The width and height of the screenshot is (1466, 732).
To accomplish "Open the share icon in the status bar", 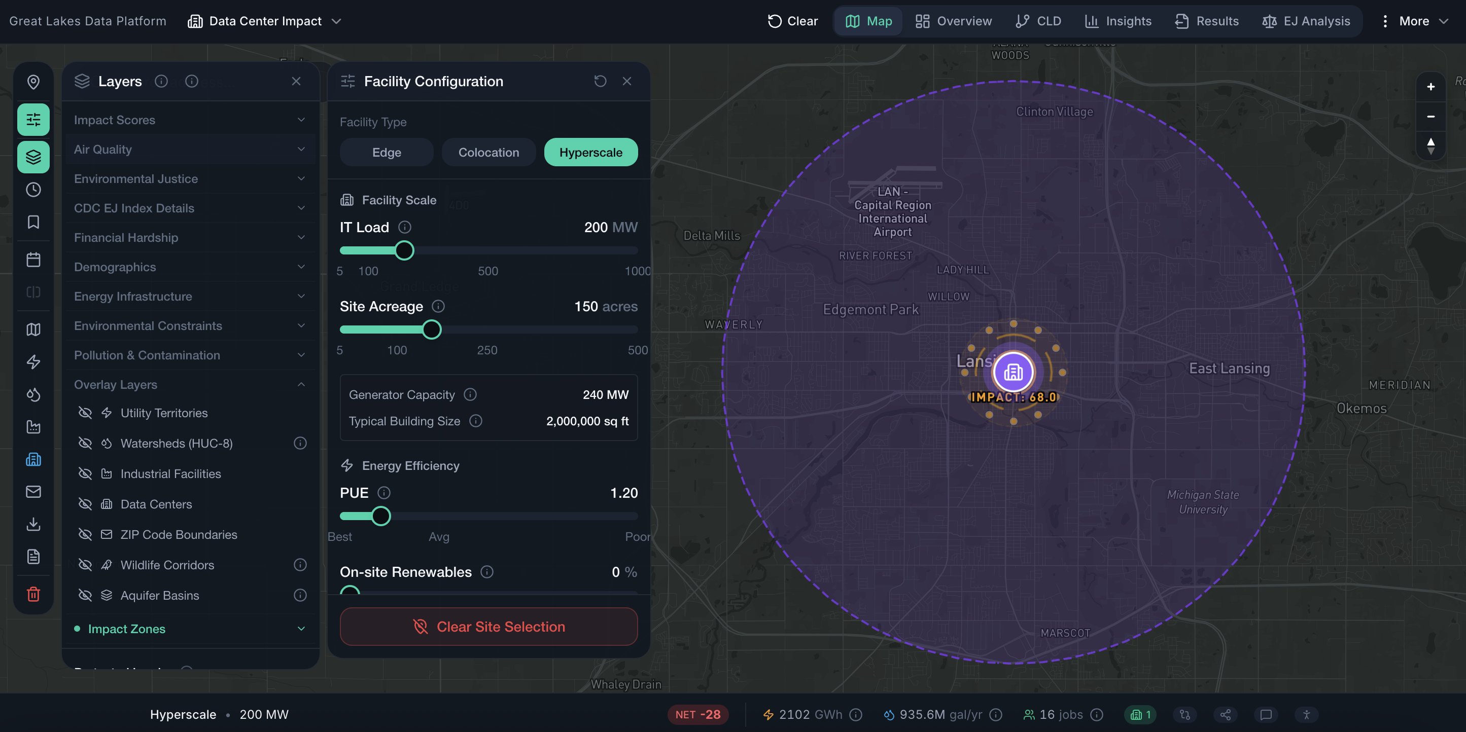I will tap(1225, 714).
